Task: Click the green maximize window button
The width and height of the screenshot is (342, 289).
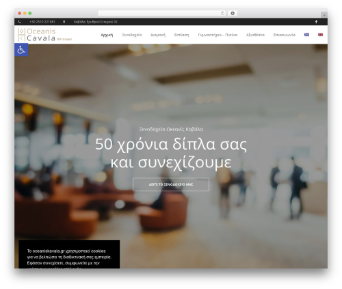Action: 30,13
